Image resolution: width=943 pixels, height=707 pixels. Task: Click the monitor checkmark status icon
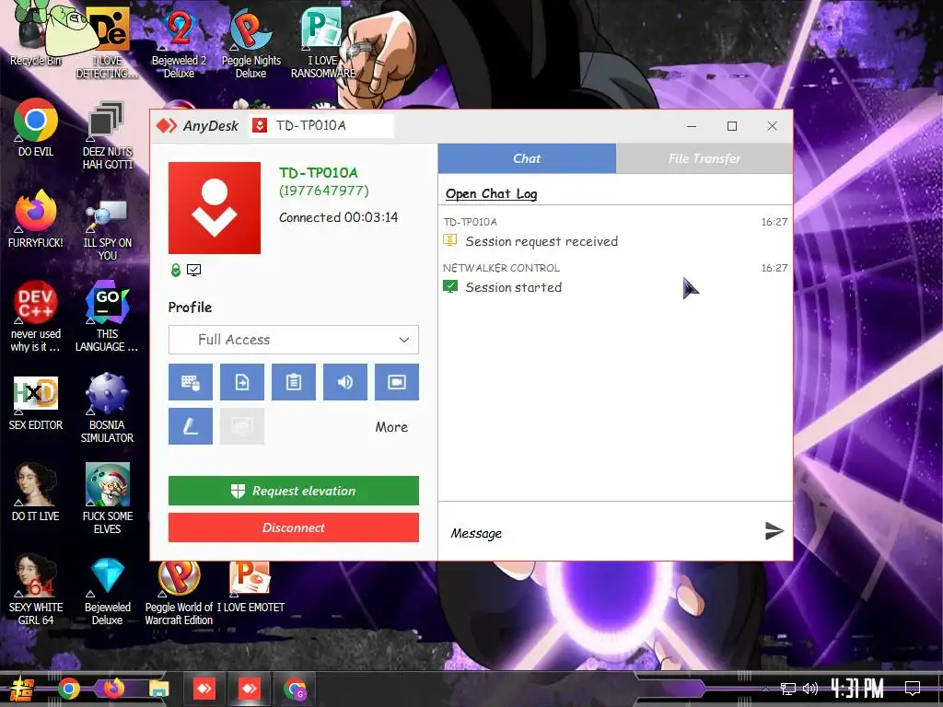[193, 271]
